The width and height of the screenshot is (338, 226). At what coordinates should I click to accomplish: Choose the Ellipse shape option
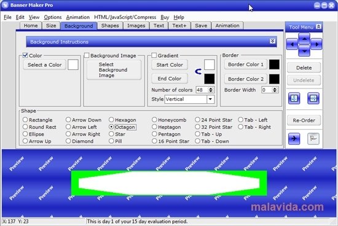(25, 134)
